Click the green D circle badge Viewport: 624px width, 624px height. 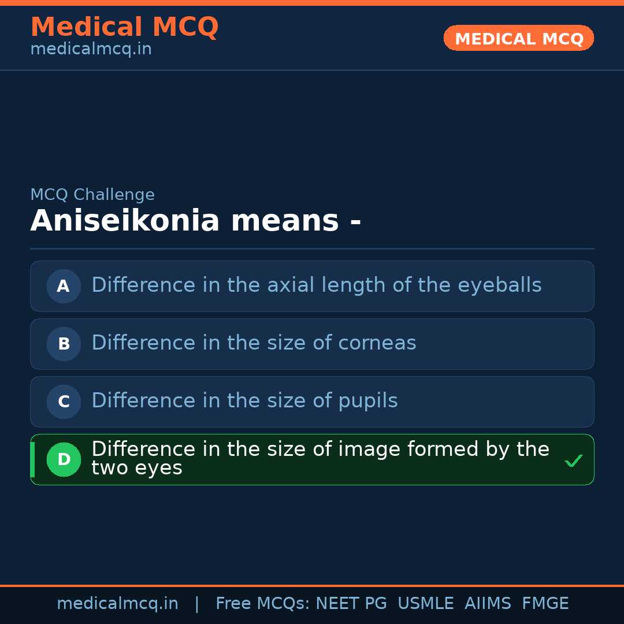(x=64, y=459)
